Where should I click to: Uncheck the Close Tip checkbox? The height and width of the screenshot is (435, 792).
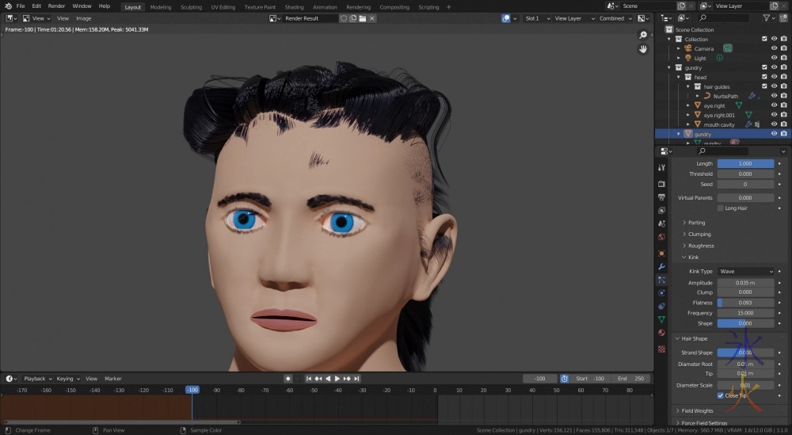[721, 395]
